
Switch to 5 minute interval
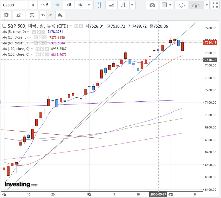point(33,5)
